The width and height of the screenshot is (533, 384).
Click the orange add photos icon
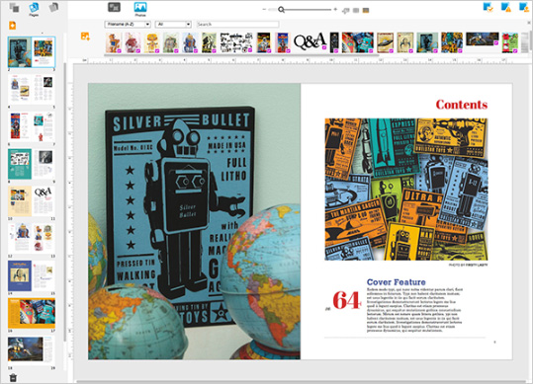pos(85,36)
